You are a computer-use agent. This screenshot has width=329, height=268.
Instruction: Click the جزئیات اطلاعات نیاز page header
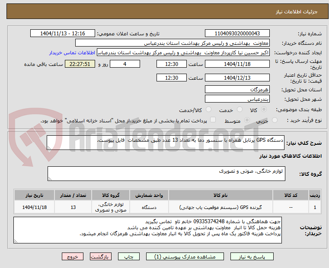click(x=296, y=12)
